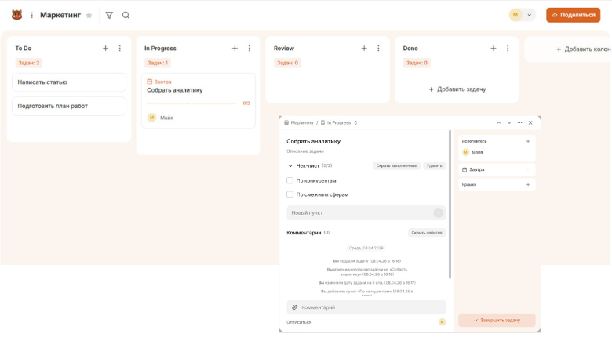Click the Поделиться button
This screenshot has height=345, width=612.
click(x=573, y=15)
